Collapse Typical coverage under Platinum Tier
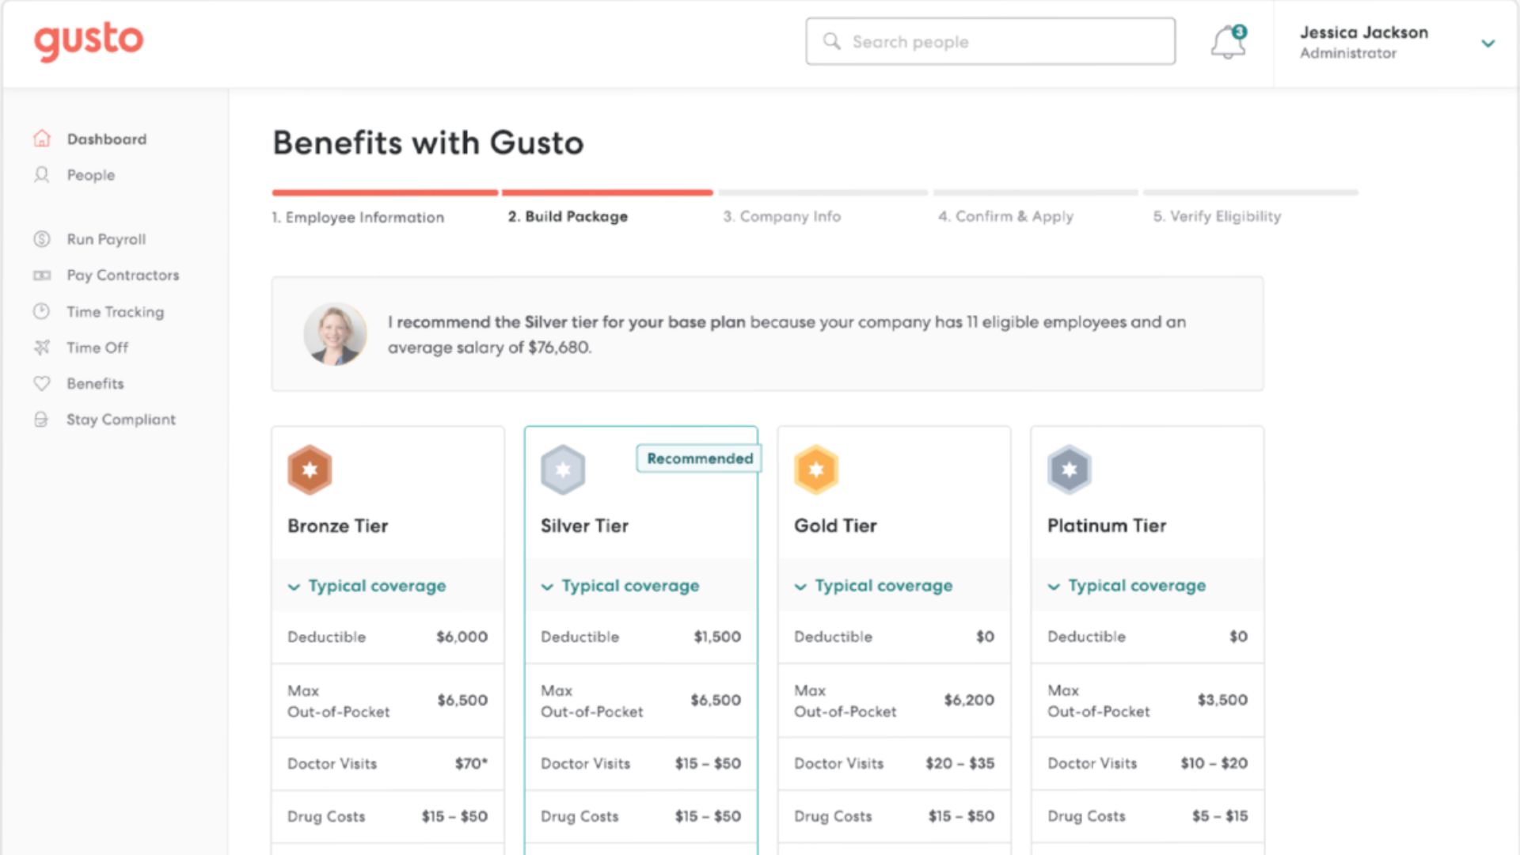The width and height of the screenshot is (1520, 855). 1127,586
